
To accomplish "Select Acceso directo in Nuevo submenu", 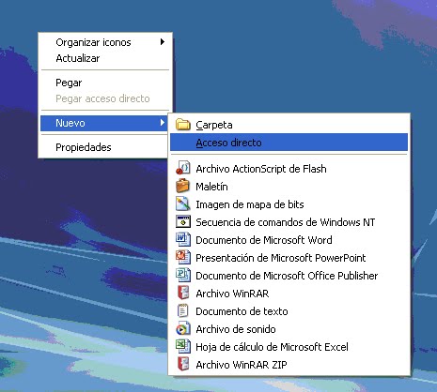I will [x=289, y=143].
